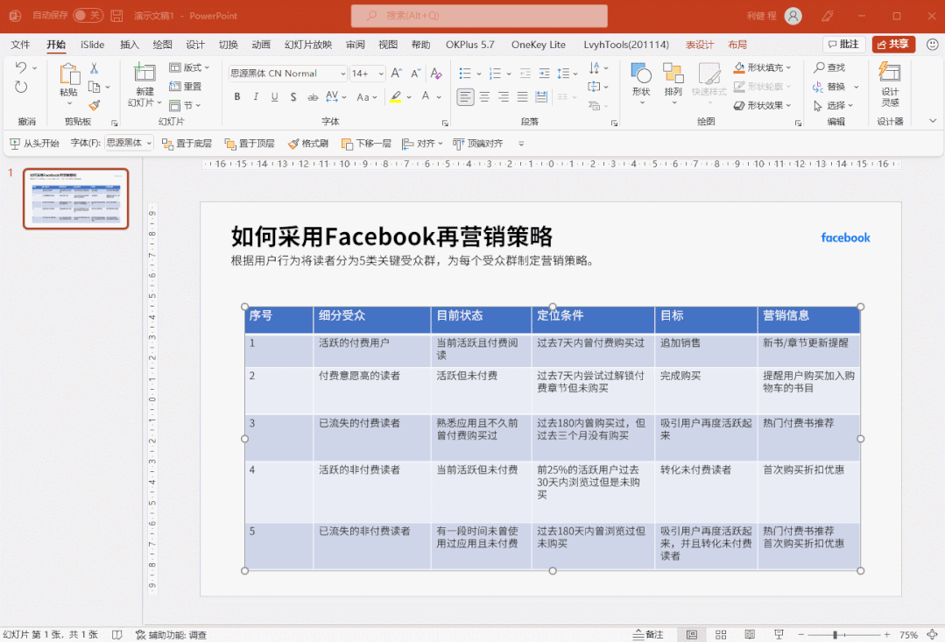Click the 共享 share button
Viewport: 945px width, 642px height.
893,44
